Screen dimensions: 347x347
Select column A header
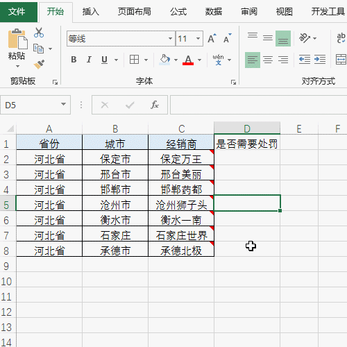(49, 128)
